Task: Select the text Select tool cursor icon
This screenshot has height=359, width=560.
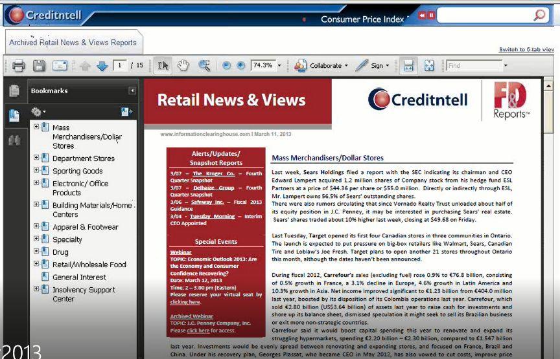Action: click(x=163, y=65)
